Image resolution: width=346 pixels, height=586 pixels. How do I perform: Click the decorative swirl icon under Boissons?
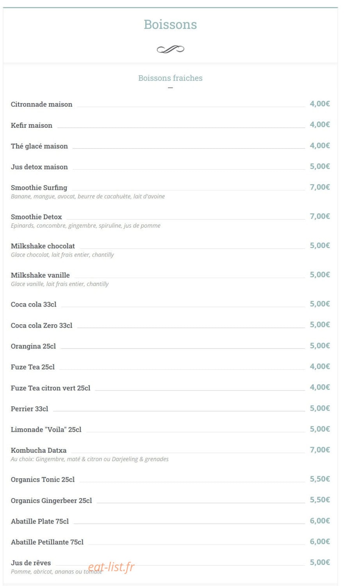pyautogui.click(x=170, y=49)
